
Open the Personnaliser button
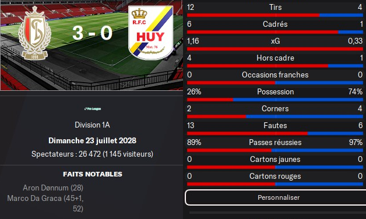(x=276, y=197)
